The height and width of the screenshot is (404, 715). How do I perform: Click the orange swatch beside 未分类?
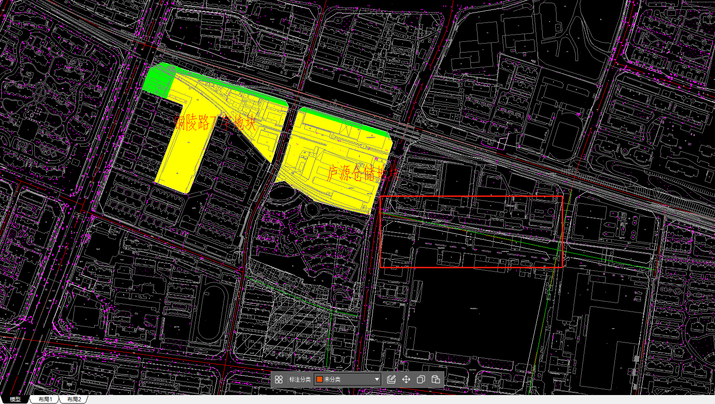[x=320, y=379]
